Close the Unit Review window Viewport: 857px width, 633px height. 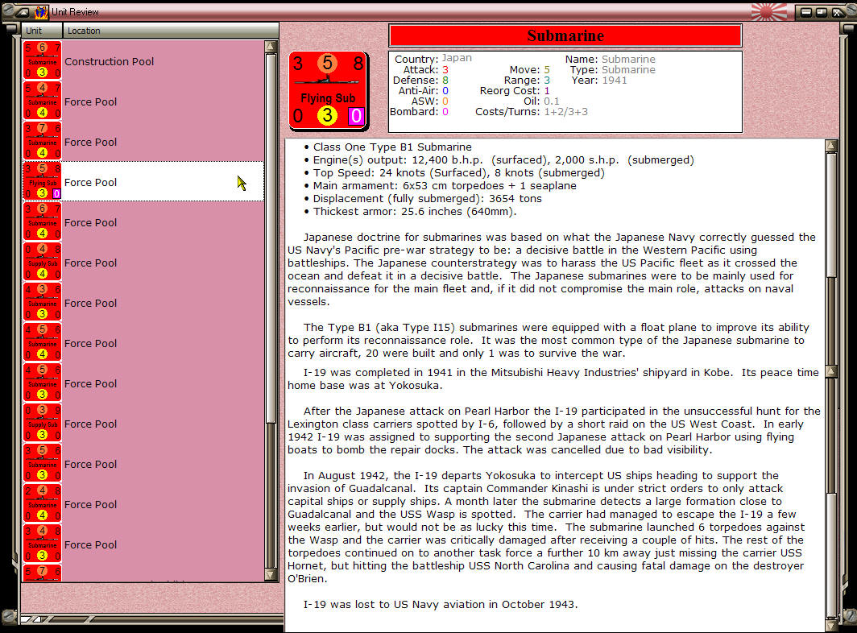[x=838, y=11]
